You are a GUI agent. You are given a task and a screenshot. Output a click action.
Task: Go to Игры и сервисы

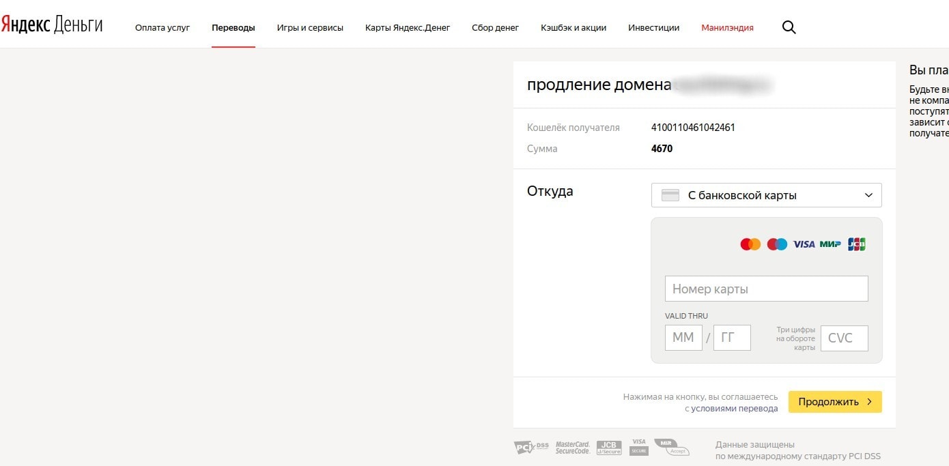(310, 28)
